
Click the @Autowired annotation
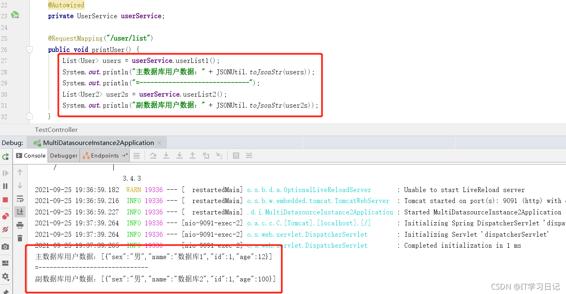point(66,5)
